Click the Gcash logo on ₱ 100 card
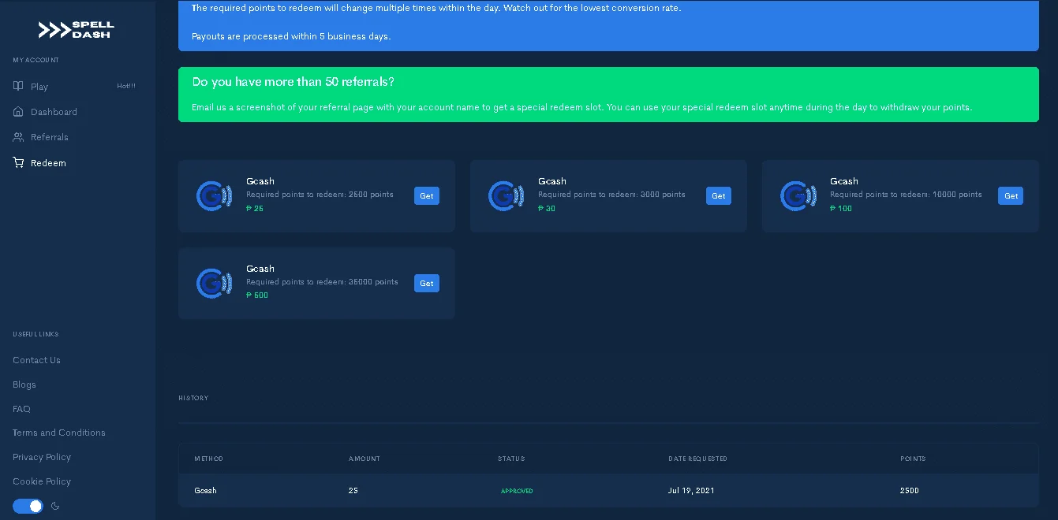1058x520 pixels. coord(798,196)
